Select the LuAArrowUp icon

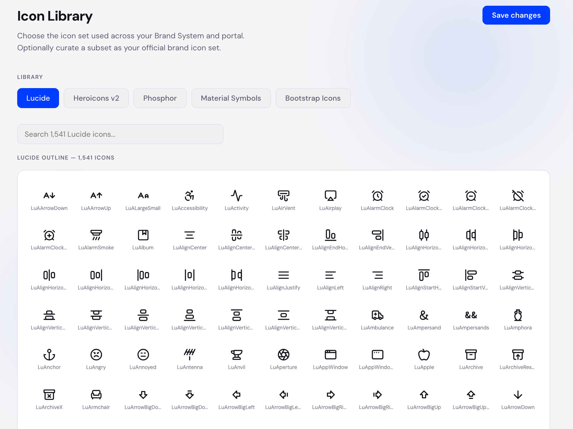[96, 196]
